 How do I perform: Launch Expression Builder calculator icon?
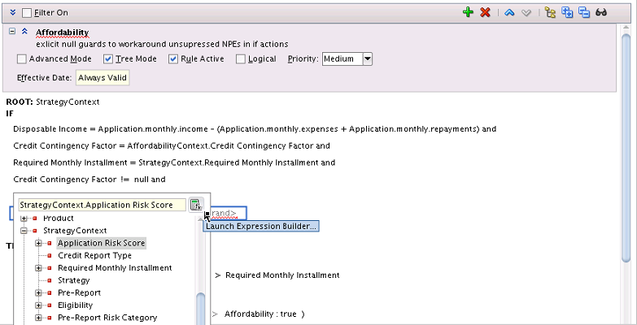click(x=196, y=205)
